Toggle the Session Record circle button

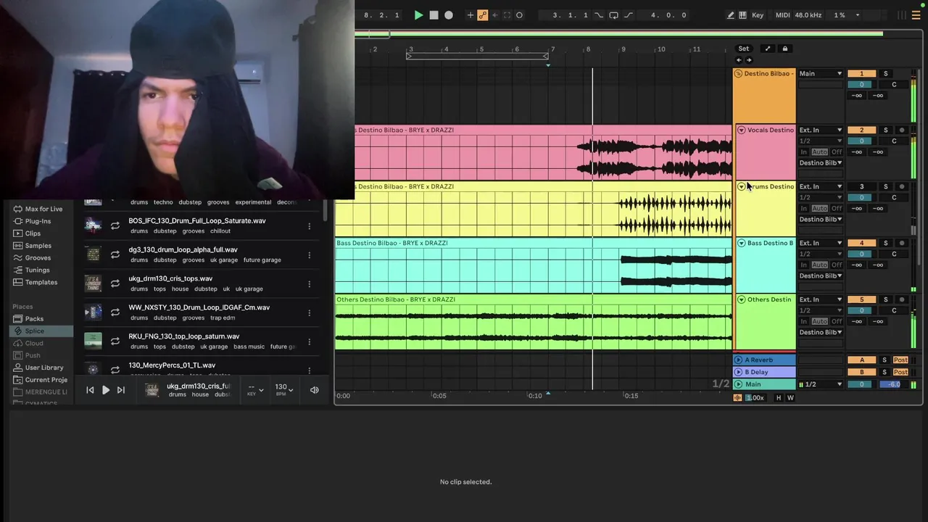519,15
